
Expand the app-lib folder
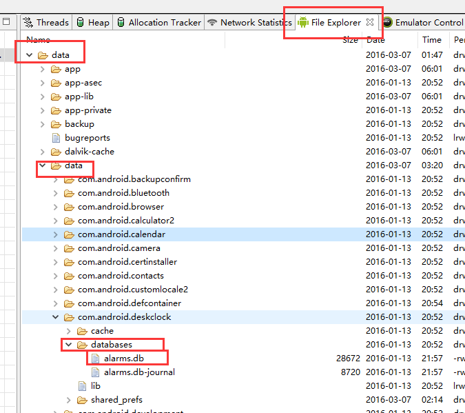43,97
